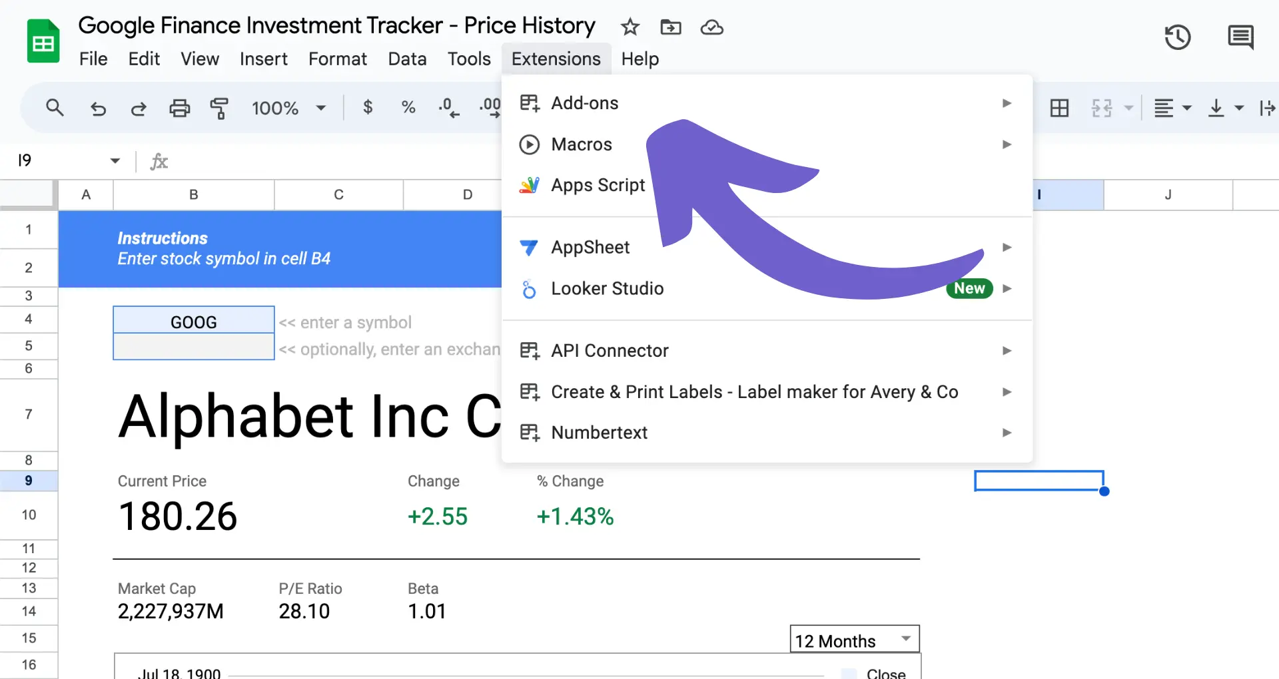The width and height of the screenshot is (1279, 679).
Task: Click the AppSheet icon
Action: click(x=529, y=248)
